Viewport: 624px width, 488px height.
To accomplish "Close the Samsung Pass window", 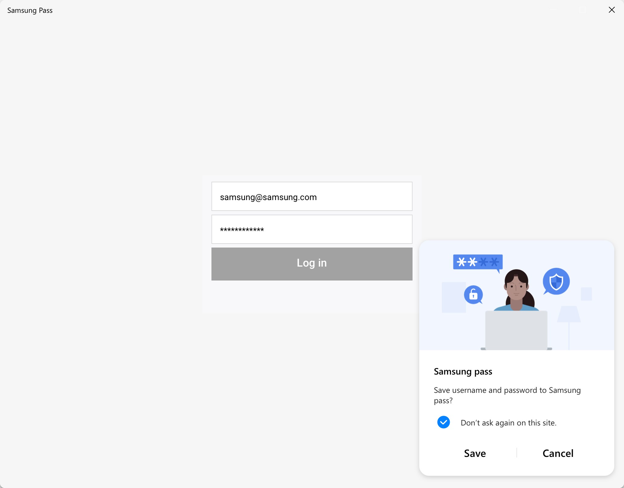I will [612, 10].
